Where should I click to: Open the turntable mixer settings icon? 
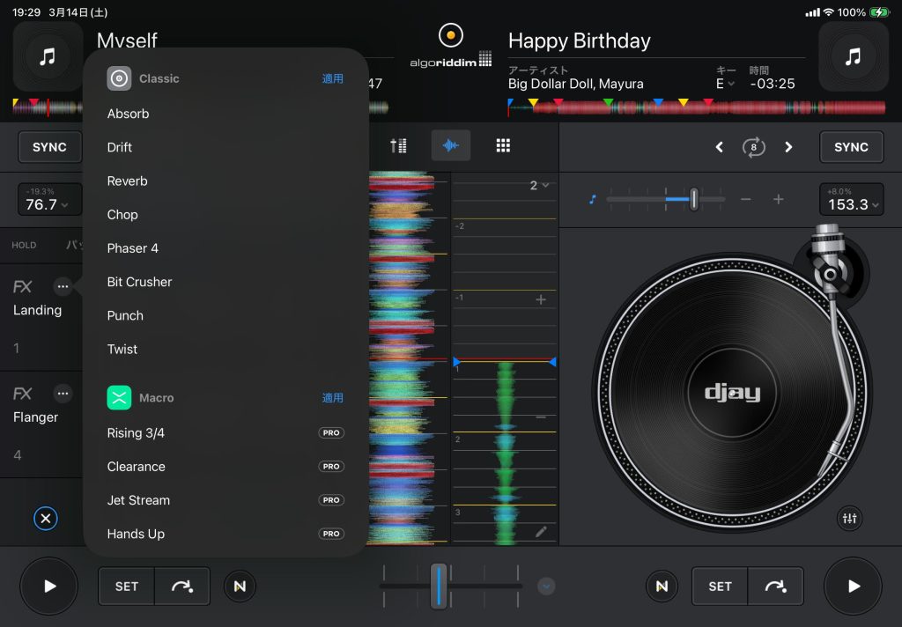point(849,519)
